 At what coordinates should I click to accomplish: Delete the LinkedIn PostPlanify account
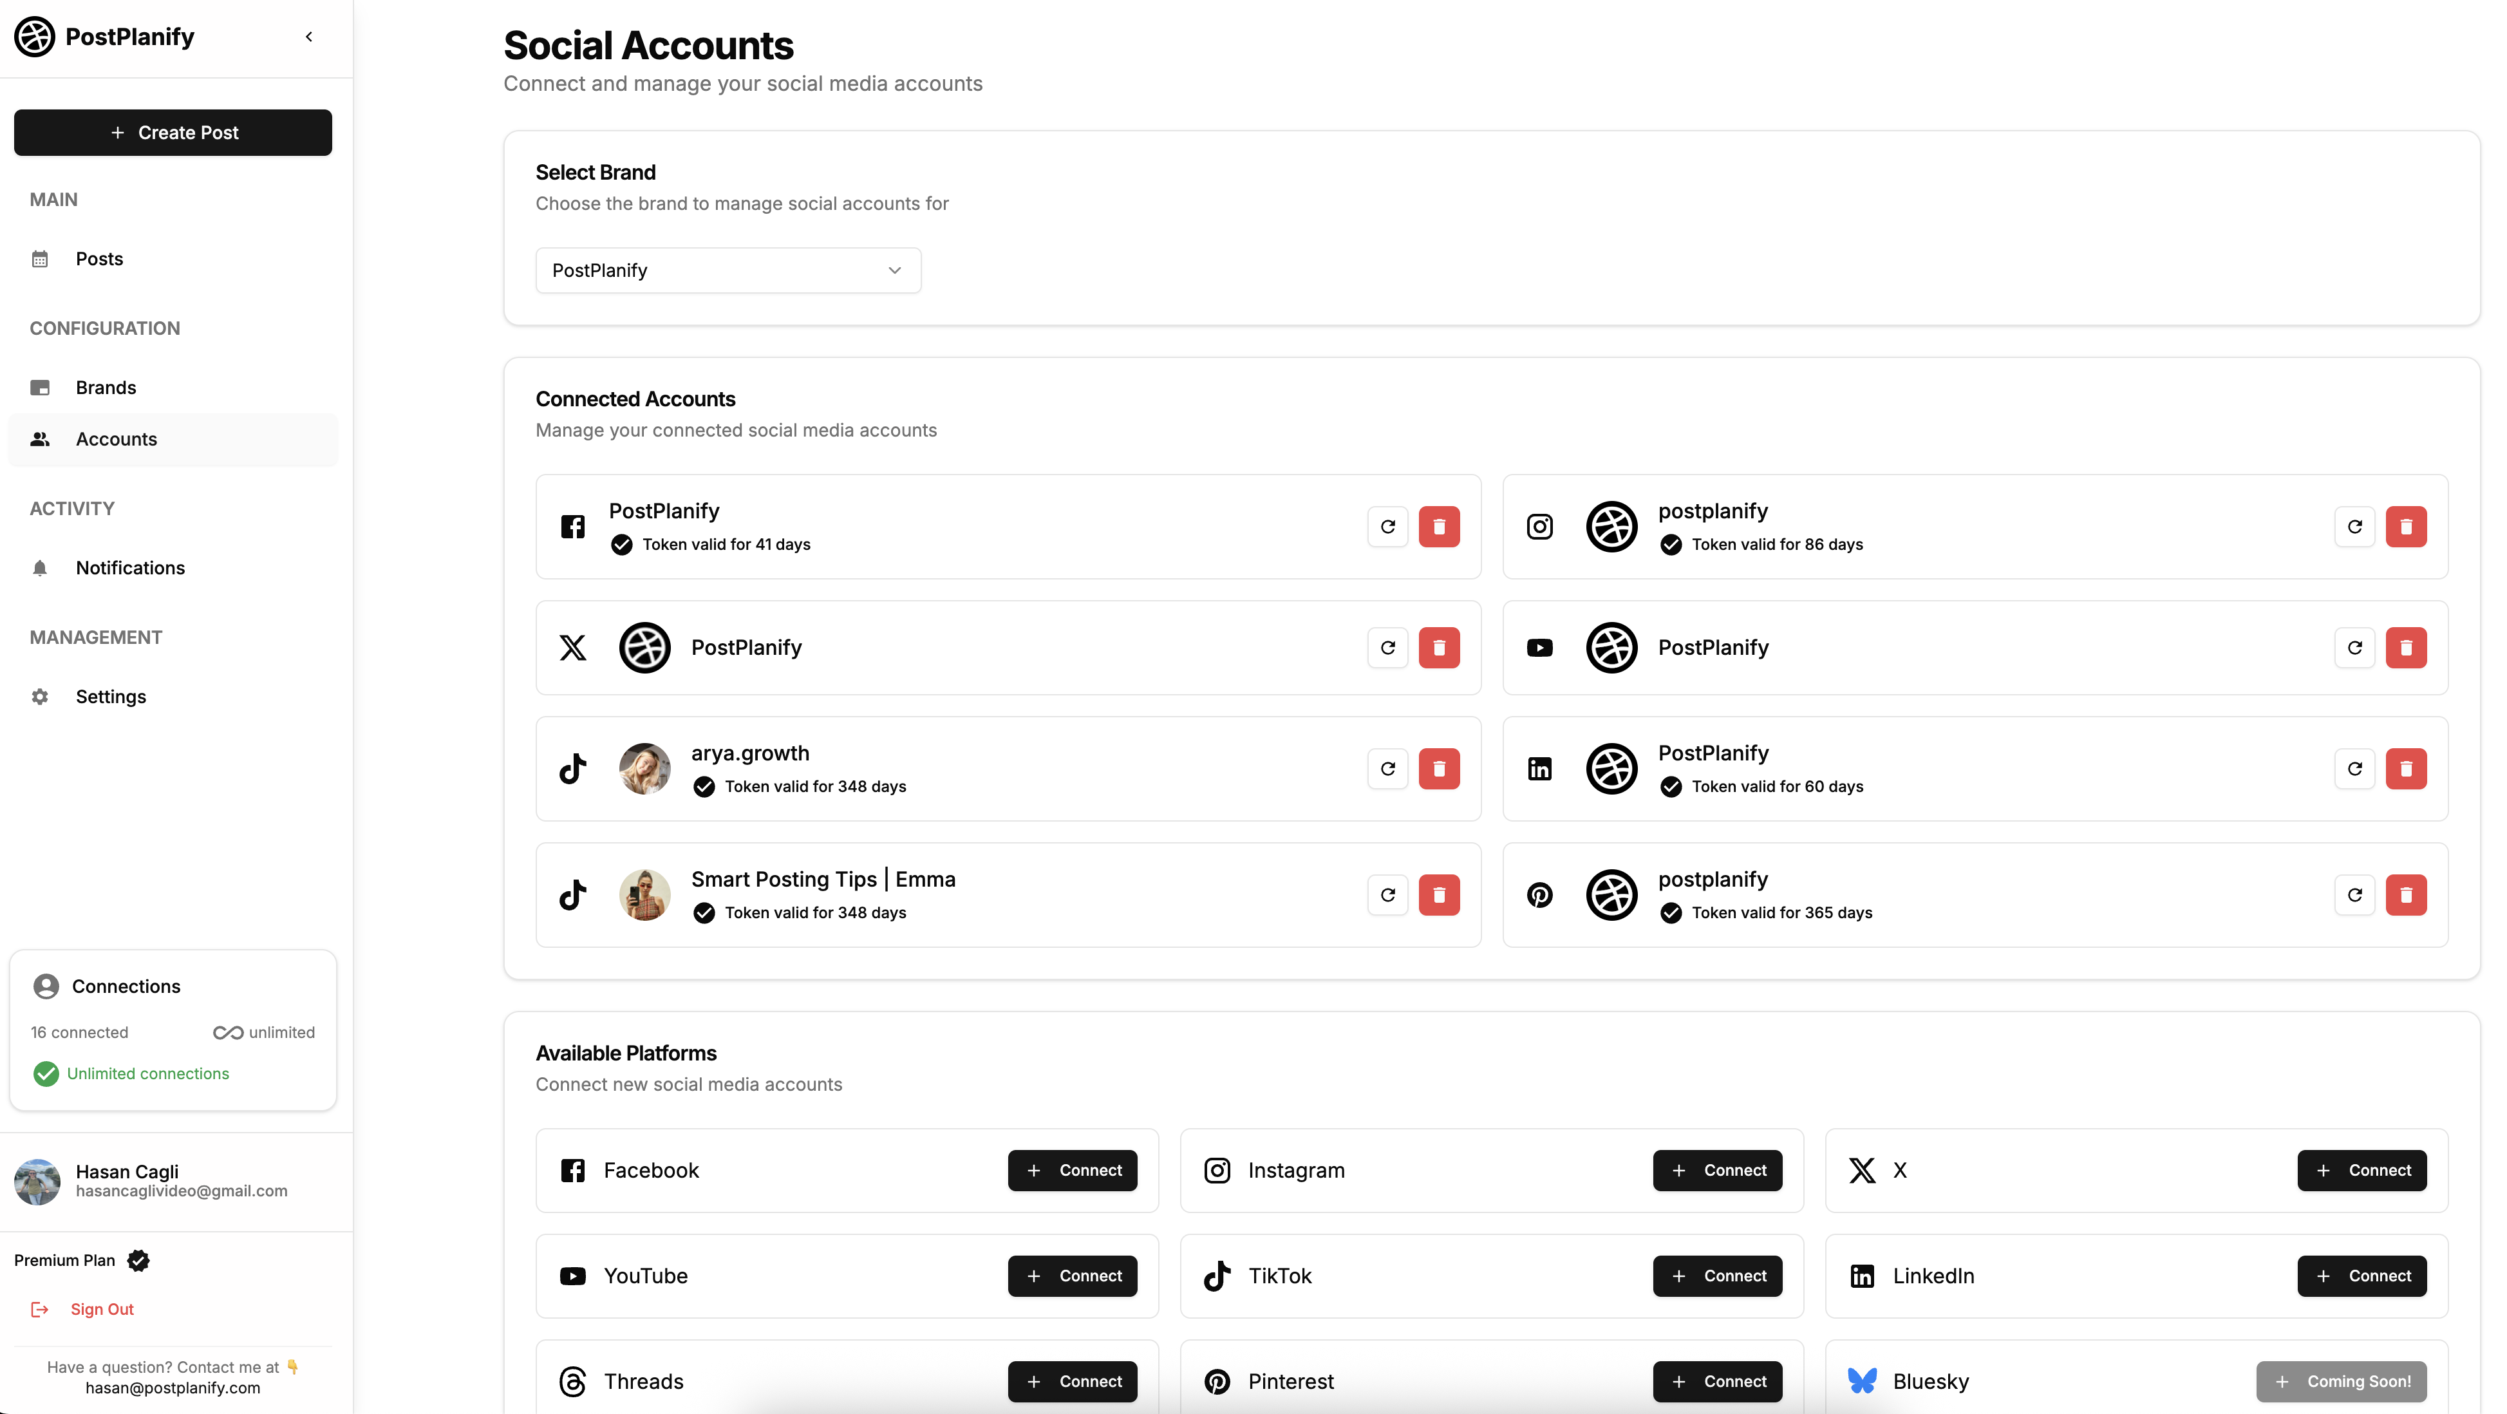click(x=2406, y=769)
